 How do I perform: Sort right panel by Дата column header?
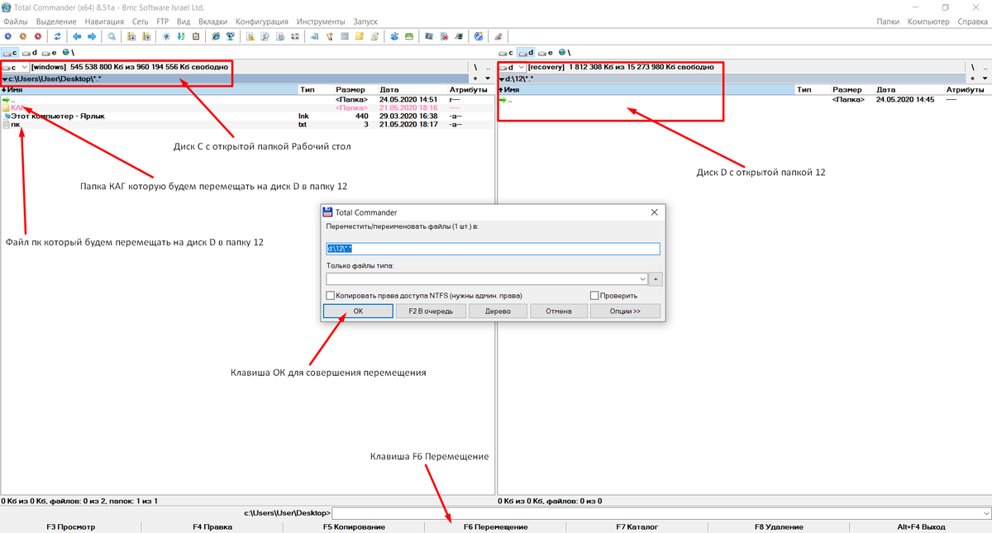coord(908,88)
